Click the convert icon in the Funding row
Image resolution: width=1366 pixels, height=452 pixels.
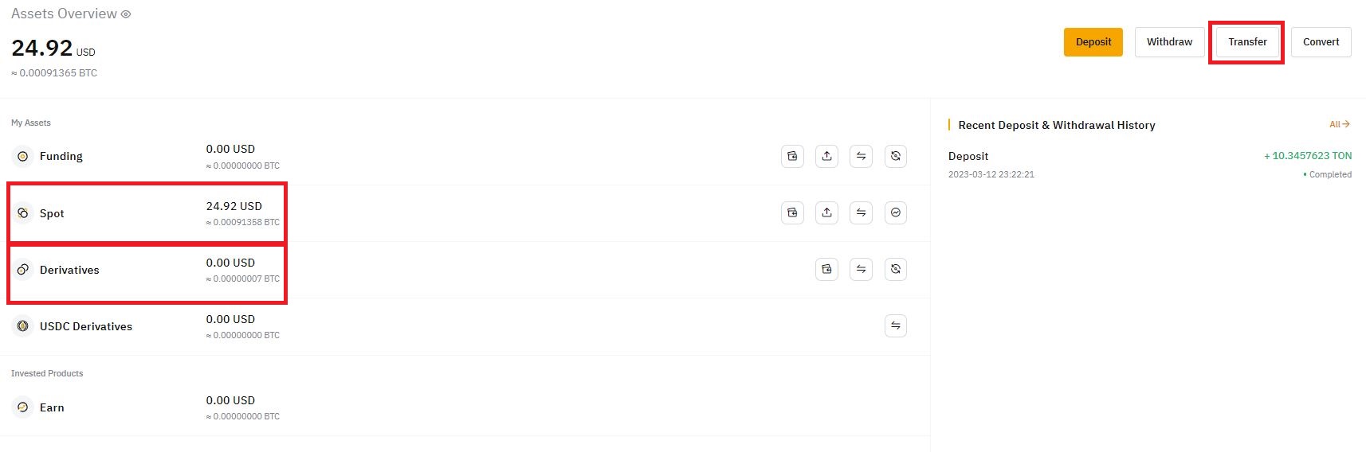point(896,156)
